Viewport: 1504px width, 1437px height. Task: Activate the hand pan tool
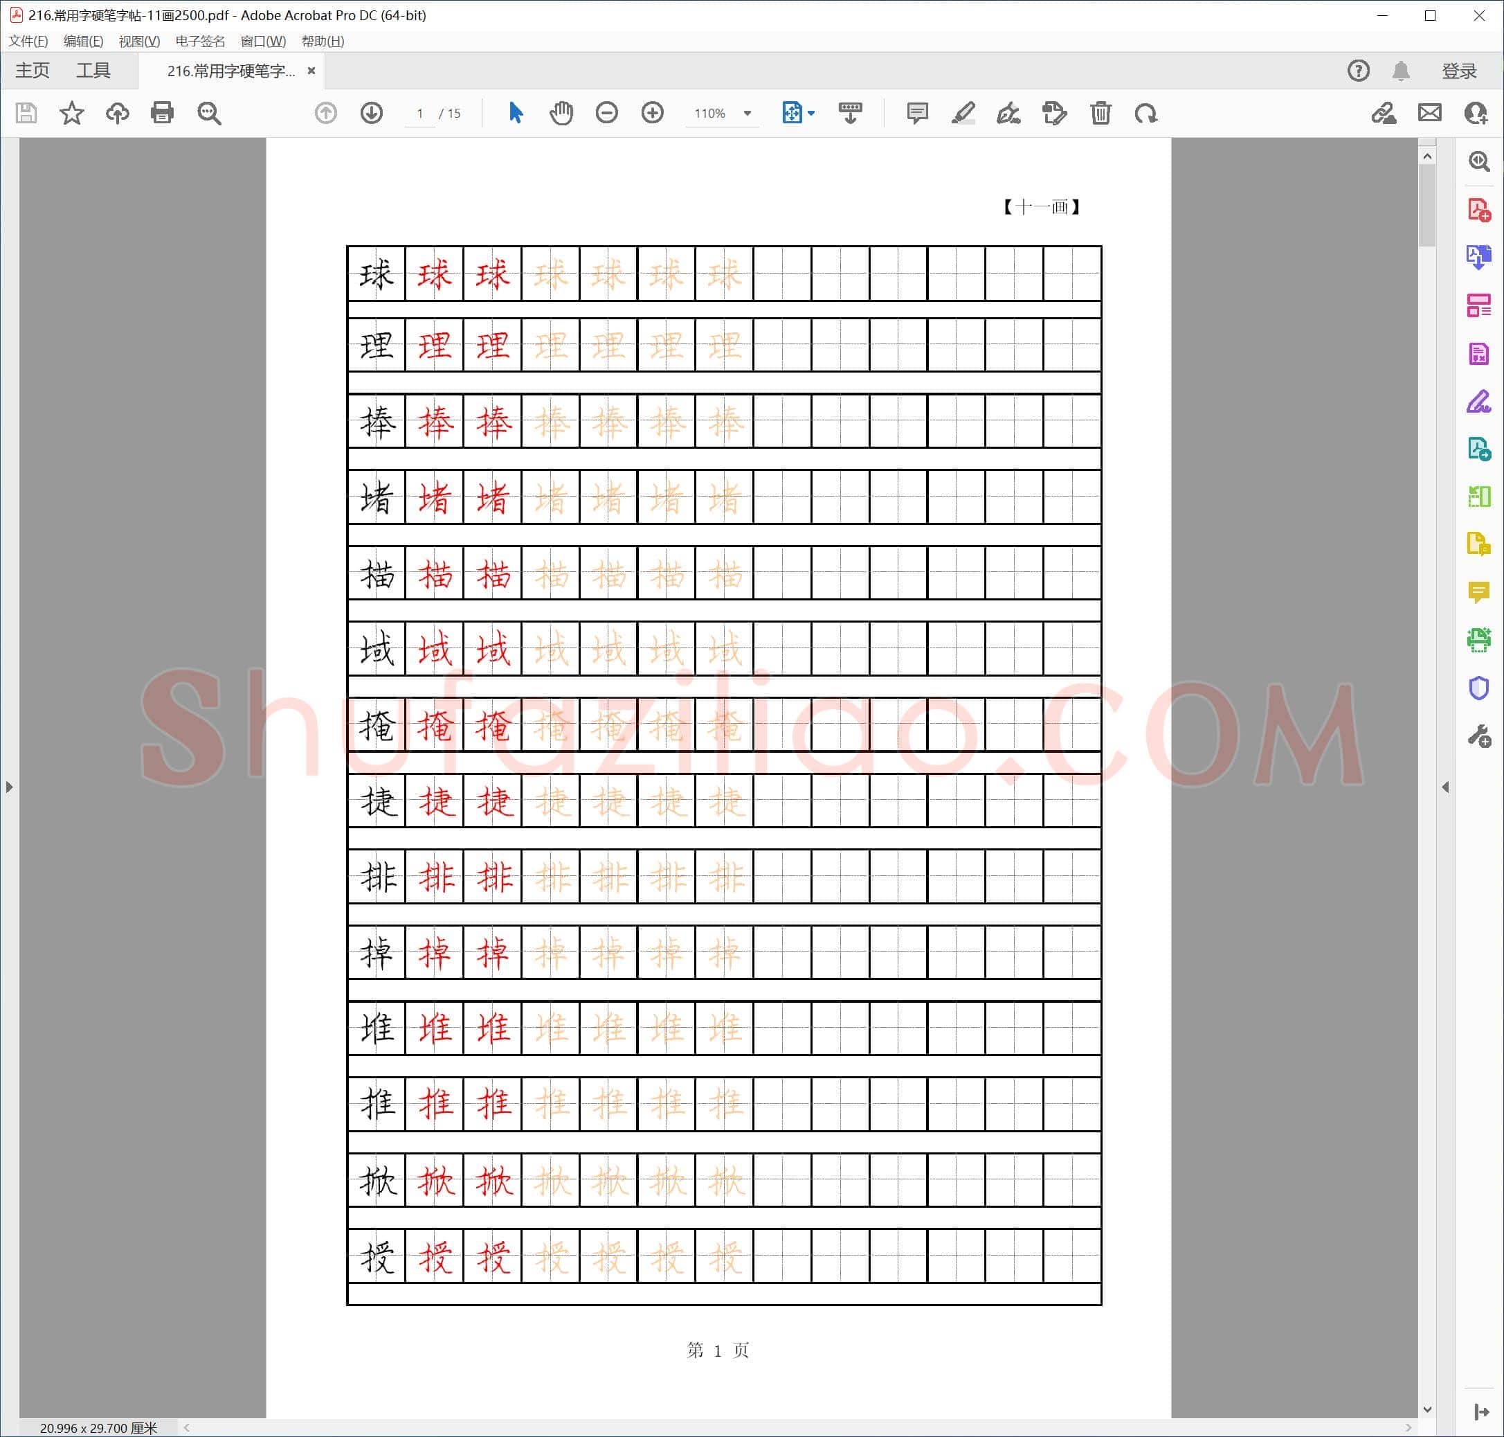561,114
